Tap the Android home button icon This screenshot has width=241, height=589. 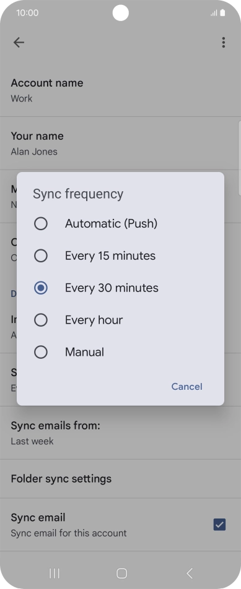(x=121, y=573)
